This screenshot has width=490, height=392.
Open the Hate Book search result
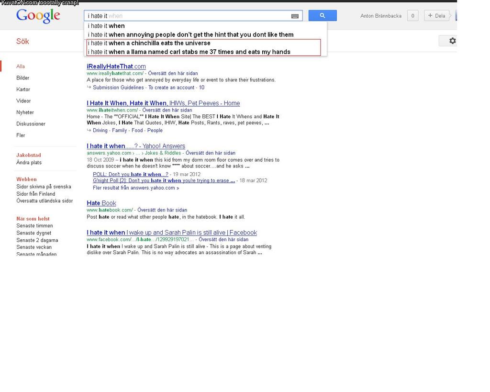coord(101,203)
